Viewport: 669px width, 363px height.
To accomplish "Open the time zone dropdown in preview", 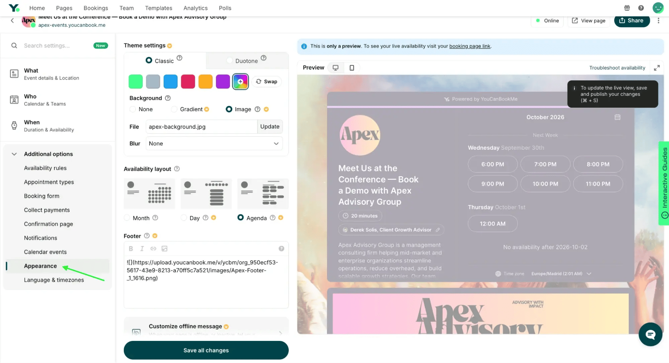I will click(x=561, y=274).
